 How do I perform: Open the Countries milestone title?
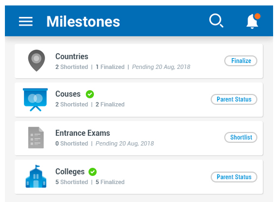(72, 56)
